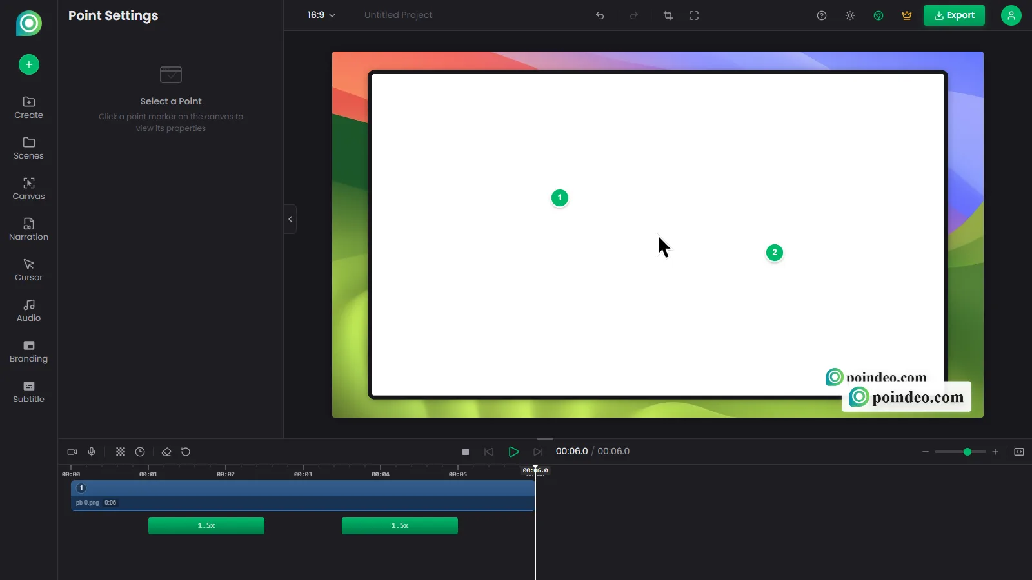Skip to previous frame button
1032x580 pixels.
pos(489,452)
